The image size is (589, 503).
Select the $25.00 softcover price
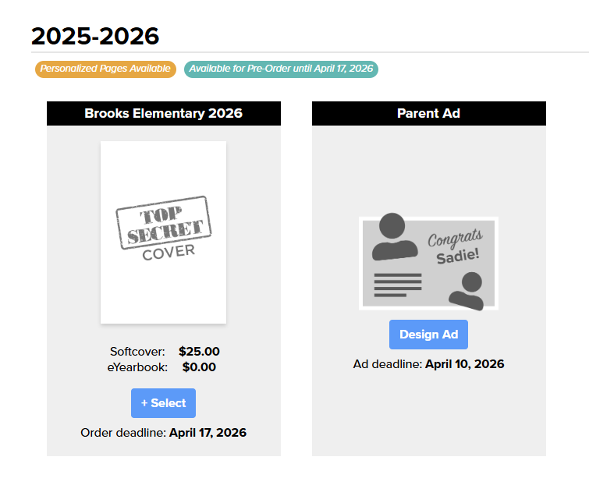pyautogui.click(x=199, y=352)
